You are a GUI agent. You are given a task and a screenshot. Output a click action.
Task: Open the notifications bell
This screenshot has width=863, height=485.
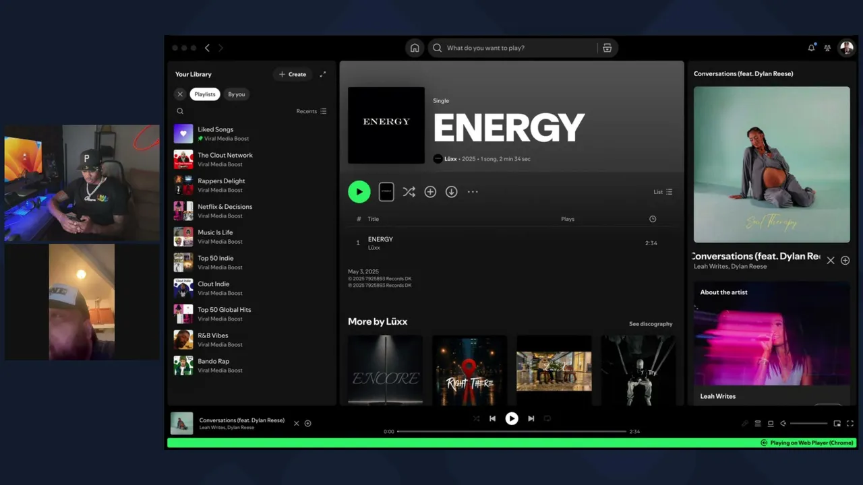point(811,48)
